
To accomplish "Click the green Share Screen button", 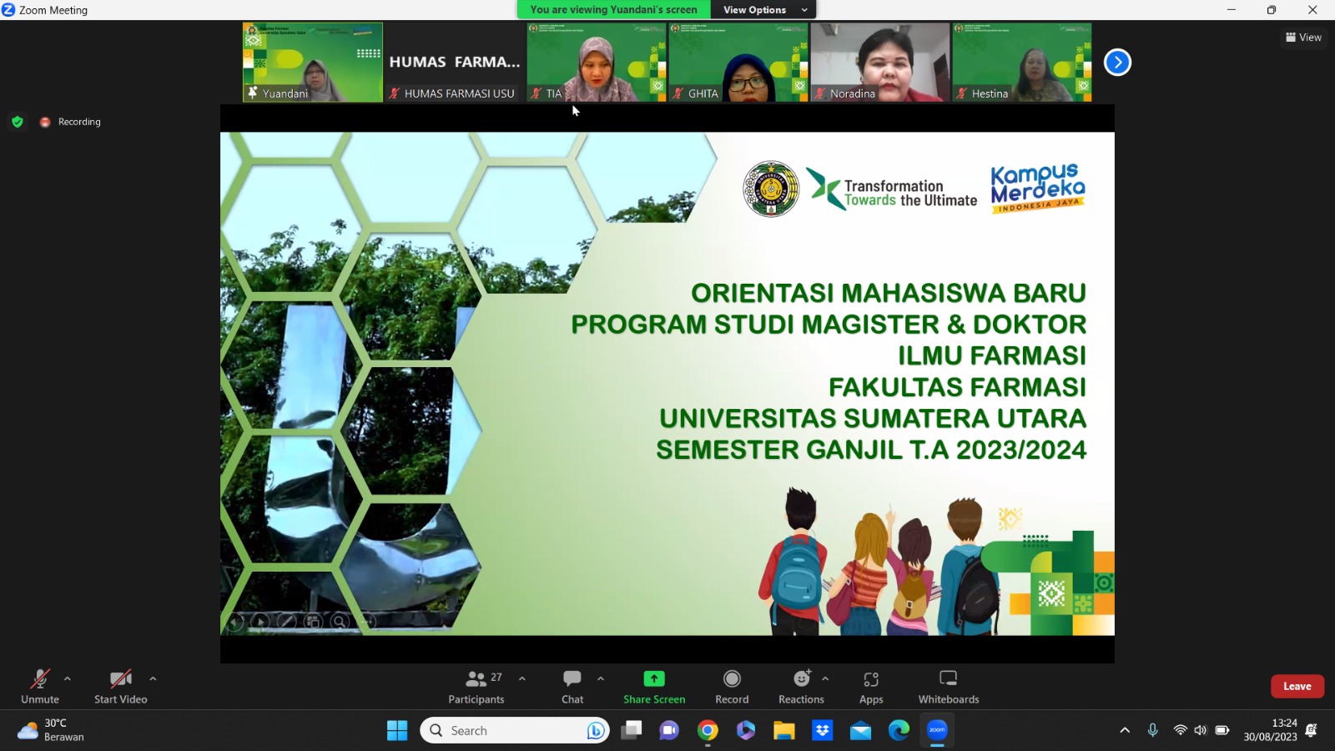I will [654, 687].
